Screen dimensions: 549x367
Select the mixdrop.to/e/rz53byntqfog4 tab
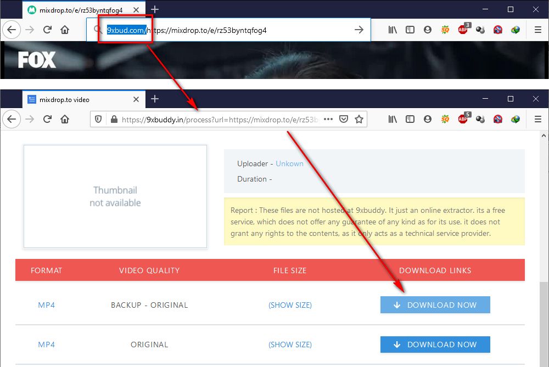(x=83, y=10)
